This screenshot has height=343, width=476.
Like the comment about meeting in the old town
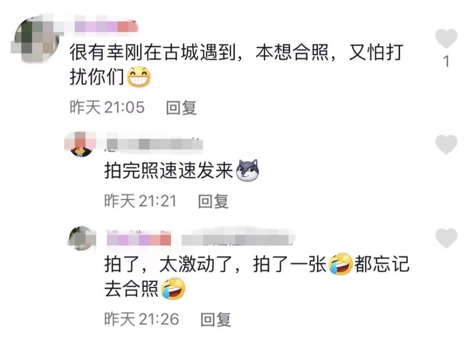point(446,39)
